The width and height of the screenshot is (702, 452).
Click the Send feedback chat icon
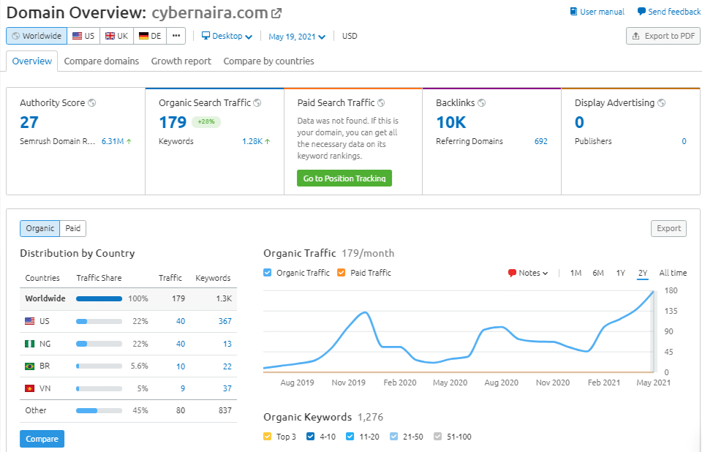[641, 12]
